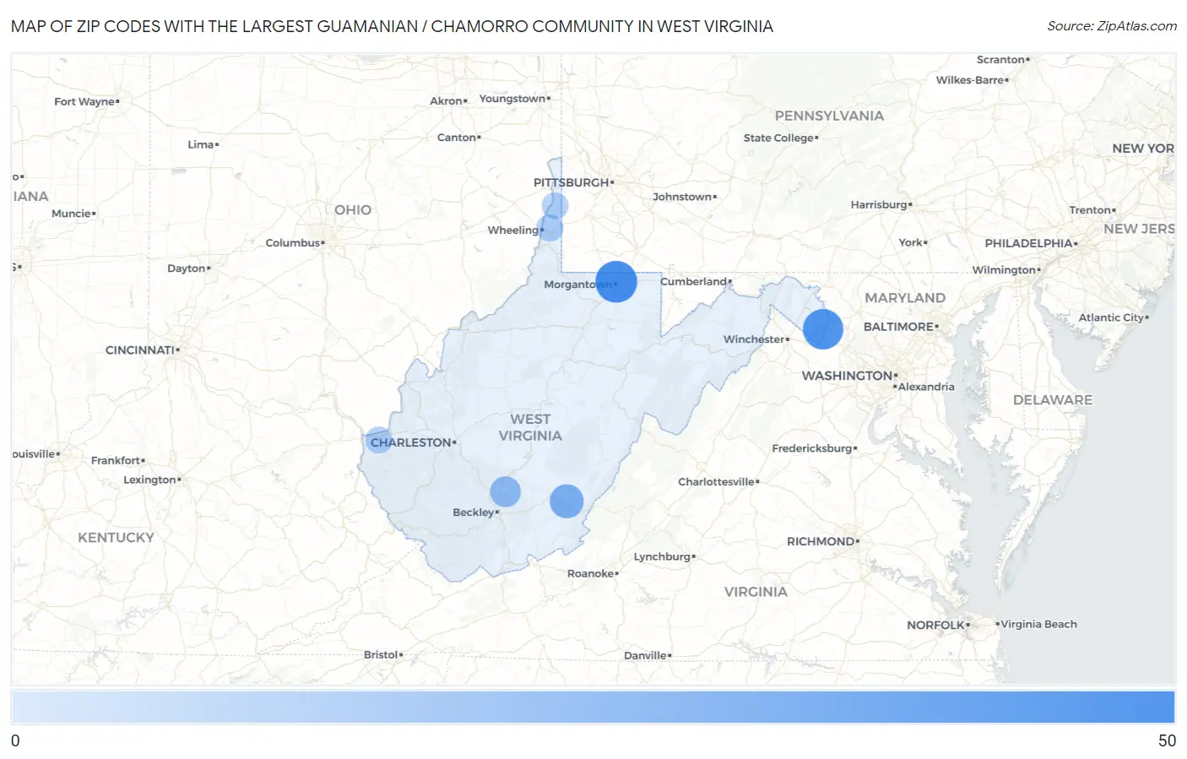Image resolution: width=1187 pixels, height=759 pixels.
Task: Click the DELAWARE state label
Action: point(1053,400)
